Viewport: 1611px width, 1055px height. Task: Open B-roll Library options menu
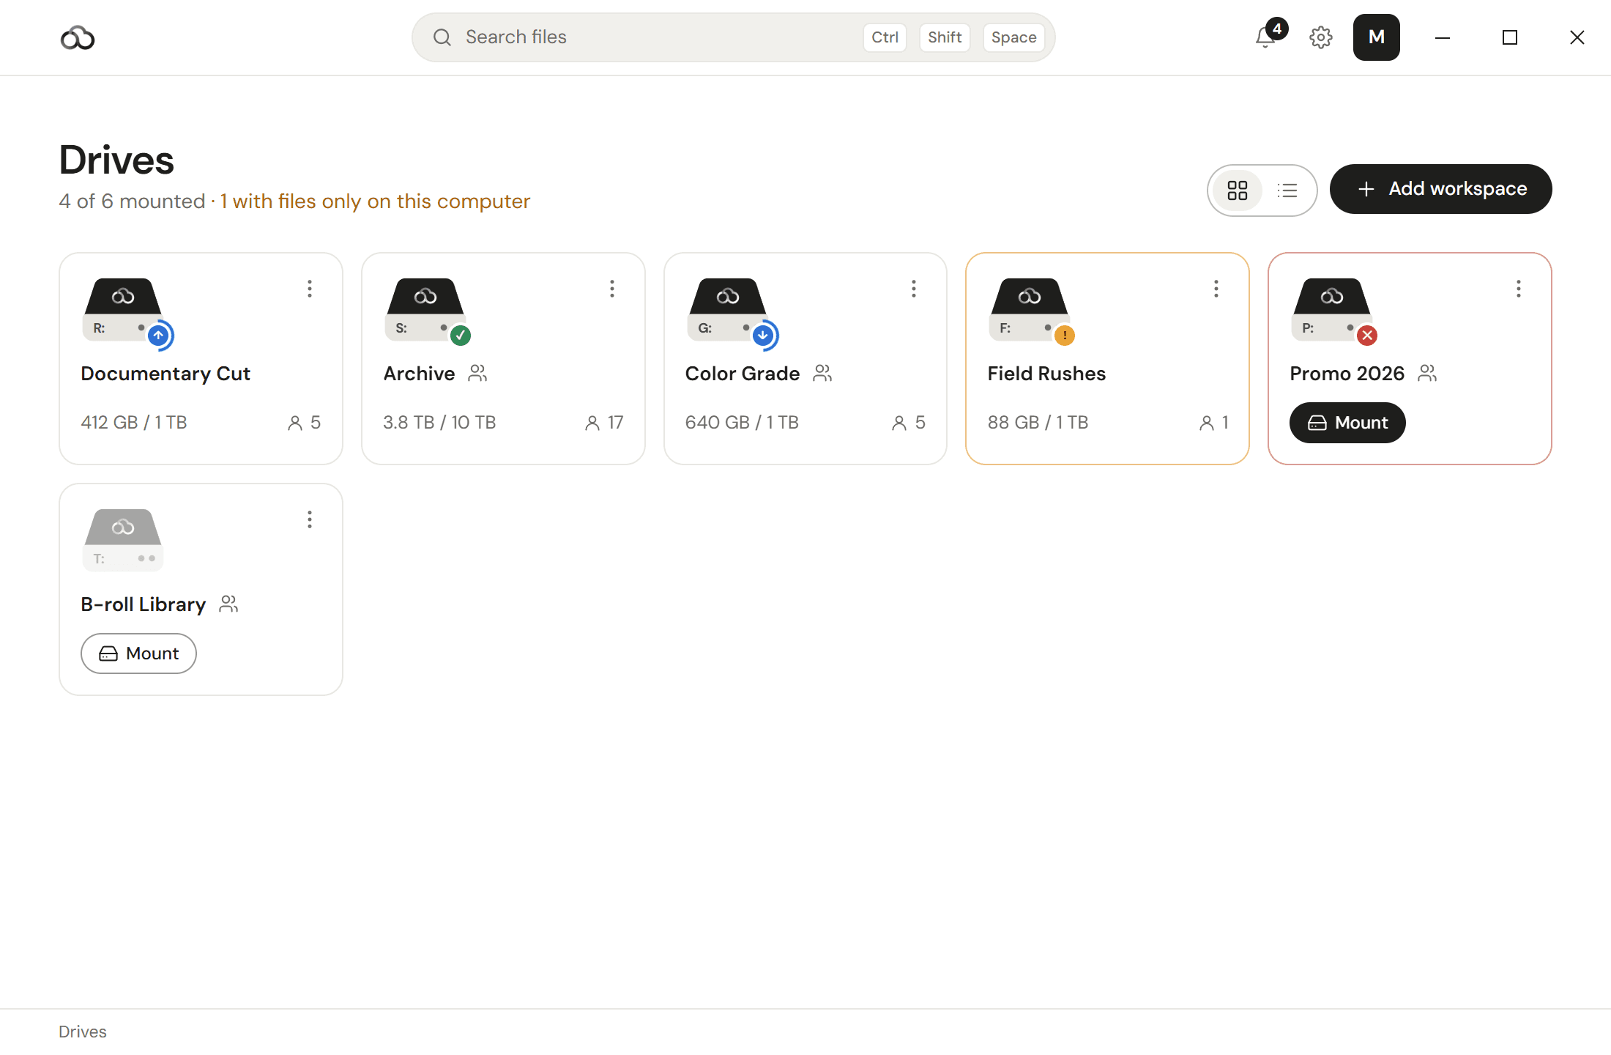coord(310,519)
